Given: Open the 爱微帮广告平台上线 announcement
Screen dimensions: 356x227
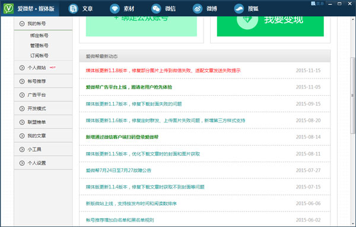Looking at the screenshot, I should [x=129, y=87].
